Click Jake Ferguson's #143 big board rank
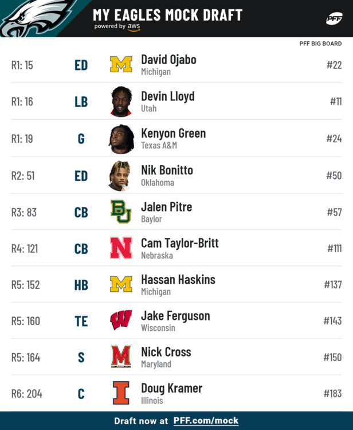The image size is (353, 430). point(333,321)
